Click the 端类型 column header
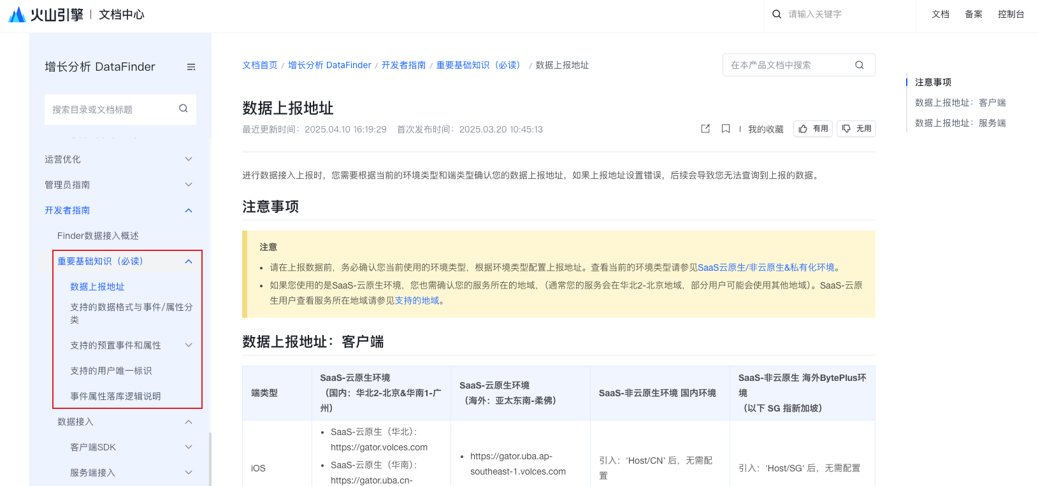 [264, 393]
